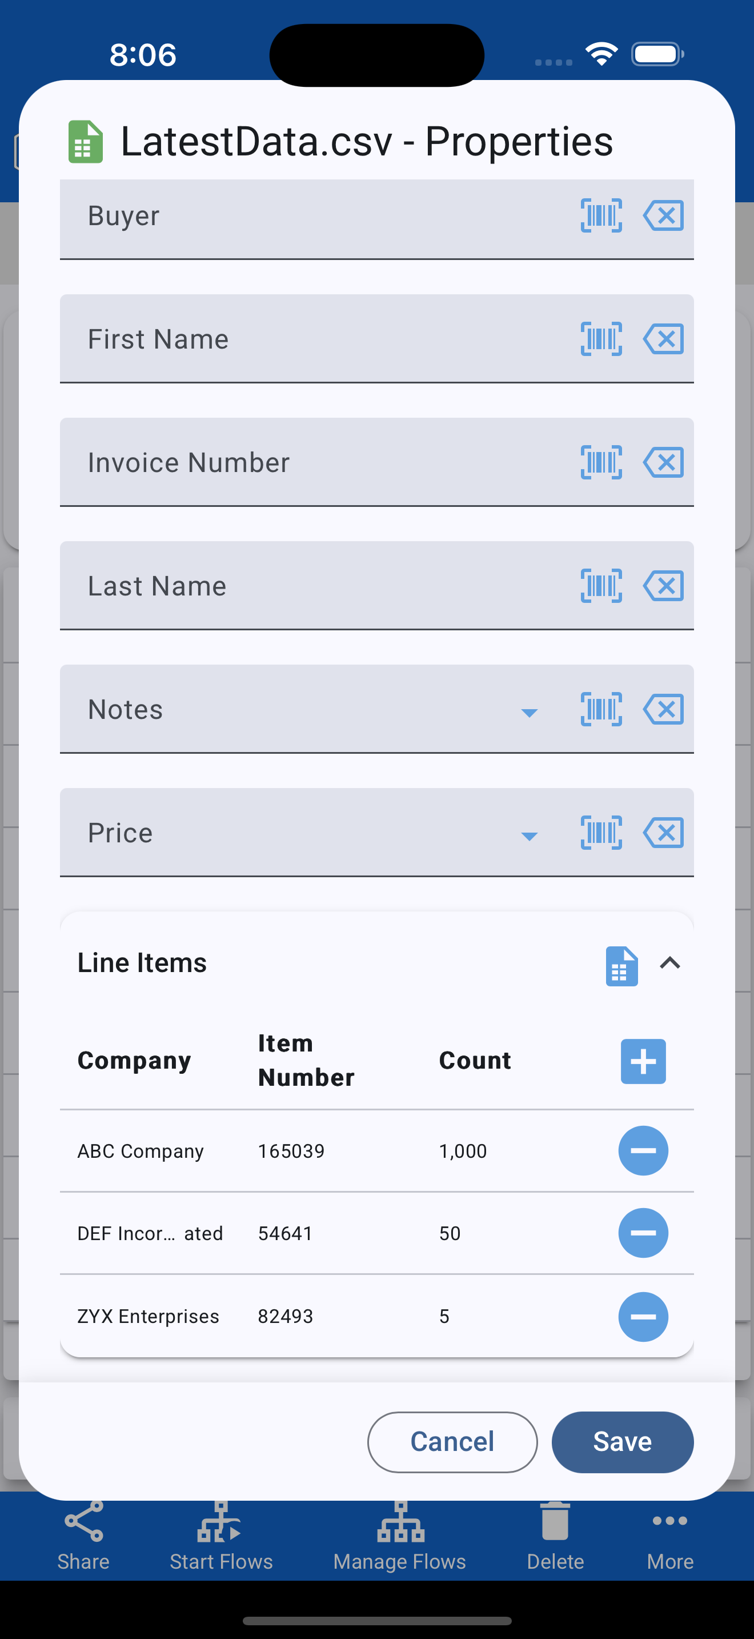
Task: Open the Line Items spreadsheet icon
Action: tap(621, 966)
